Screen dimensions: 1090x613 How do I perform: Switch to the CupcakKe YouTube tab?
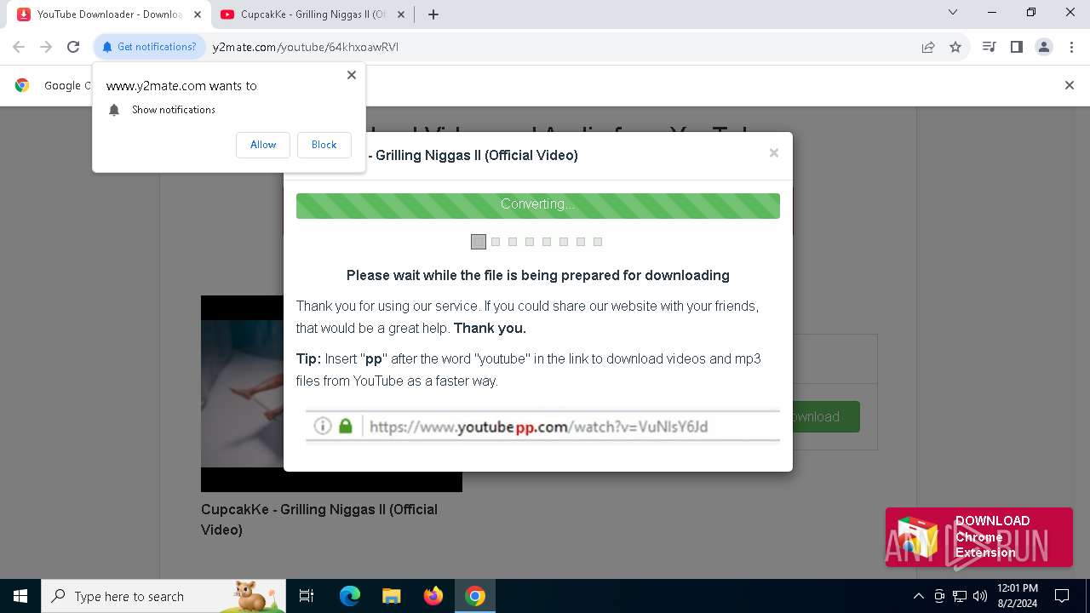[311, 14]
